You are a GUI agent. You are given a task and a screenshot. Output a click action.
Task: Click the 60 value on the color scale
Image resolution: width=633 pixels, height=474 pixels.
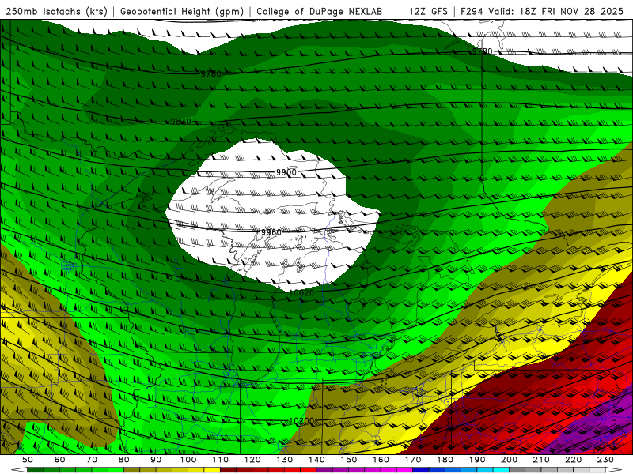click(59, 460)
